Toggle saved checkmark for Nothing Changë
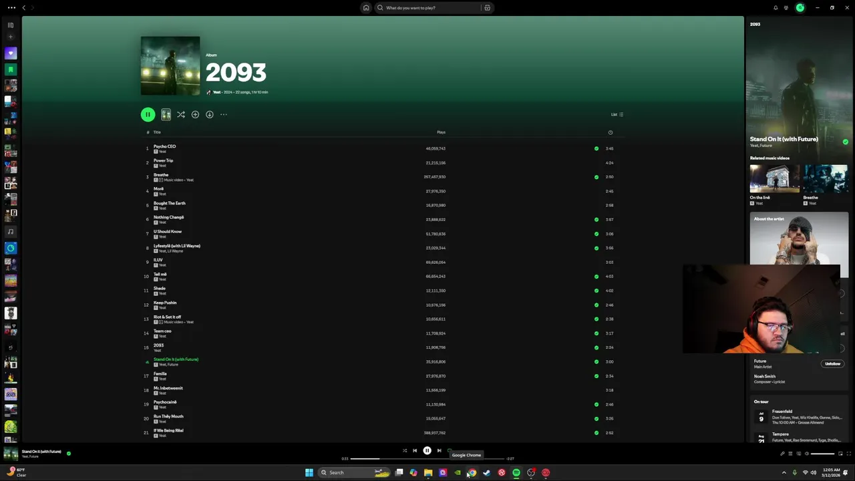 596,219
